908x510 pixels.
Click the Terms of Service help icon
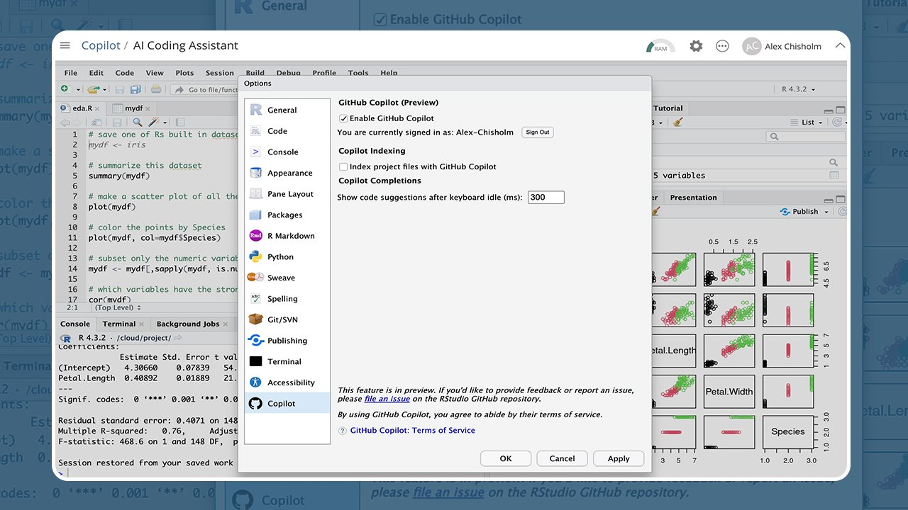click(343, 431)
